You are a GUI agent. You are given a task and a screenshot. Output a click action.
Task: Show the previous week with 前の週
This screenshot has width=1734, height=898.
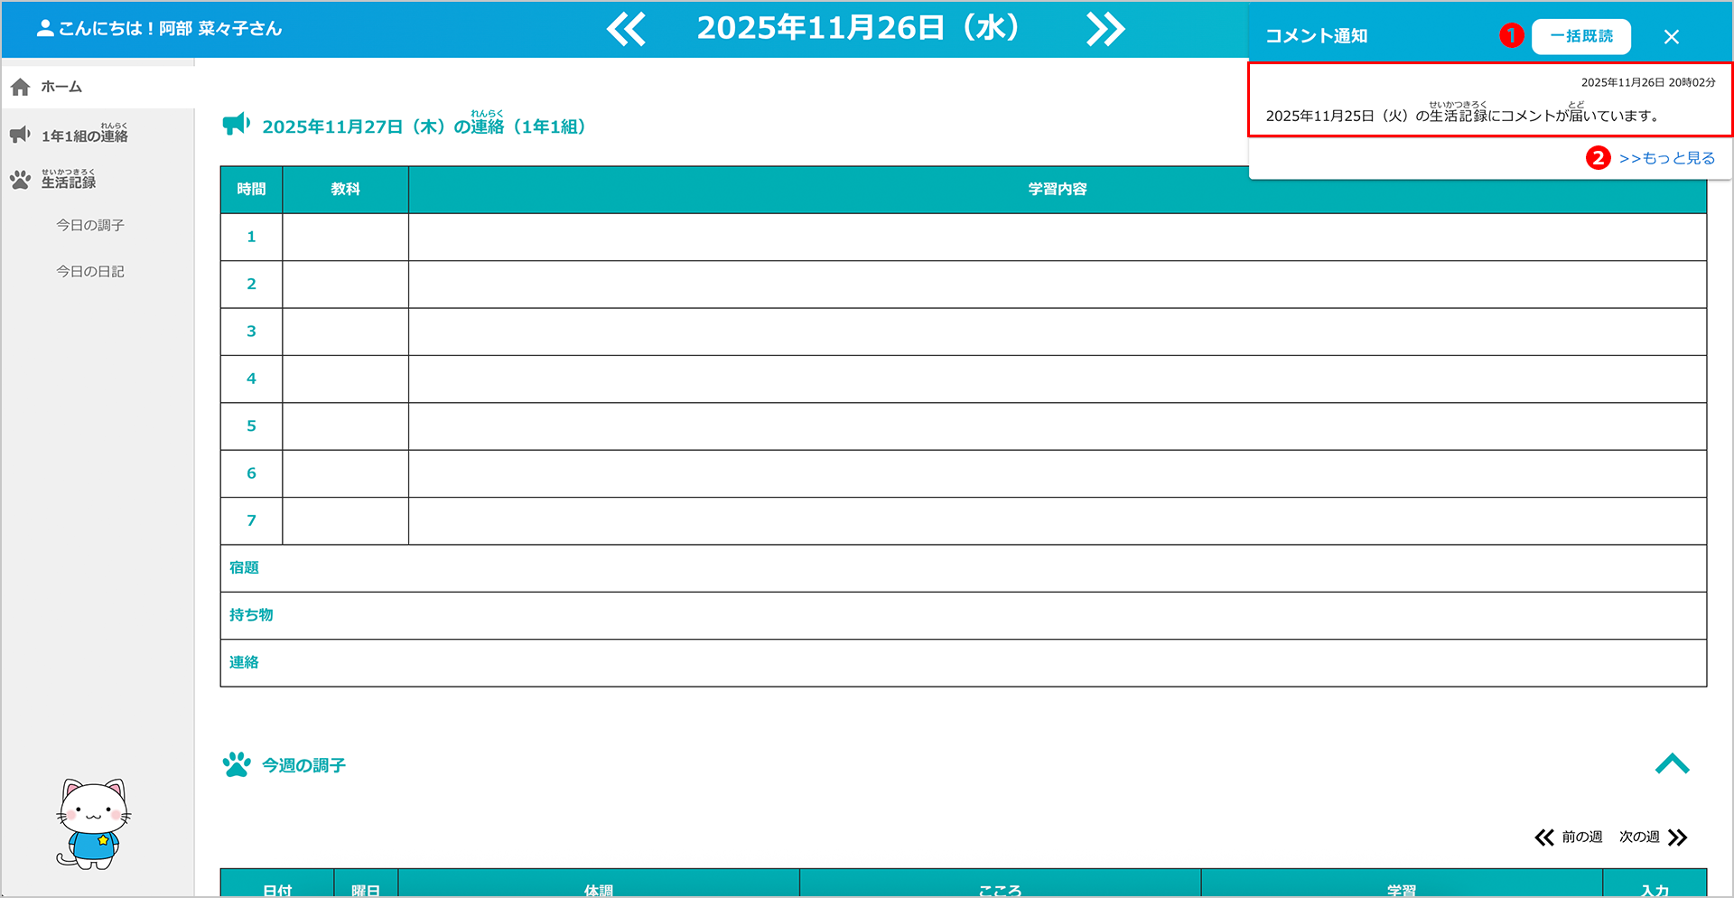[x=1569, y=837]
